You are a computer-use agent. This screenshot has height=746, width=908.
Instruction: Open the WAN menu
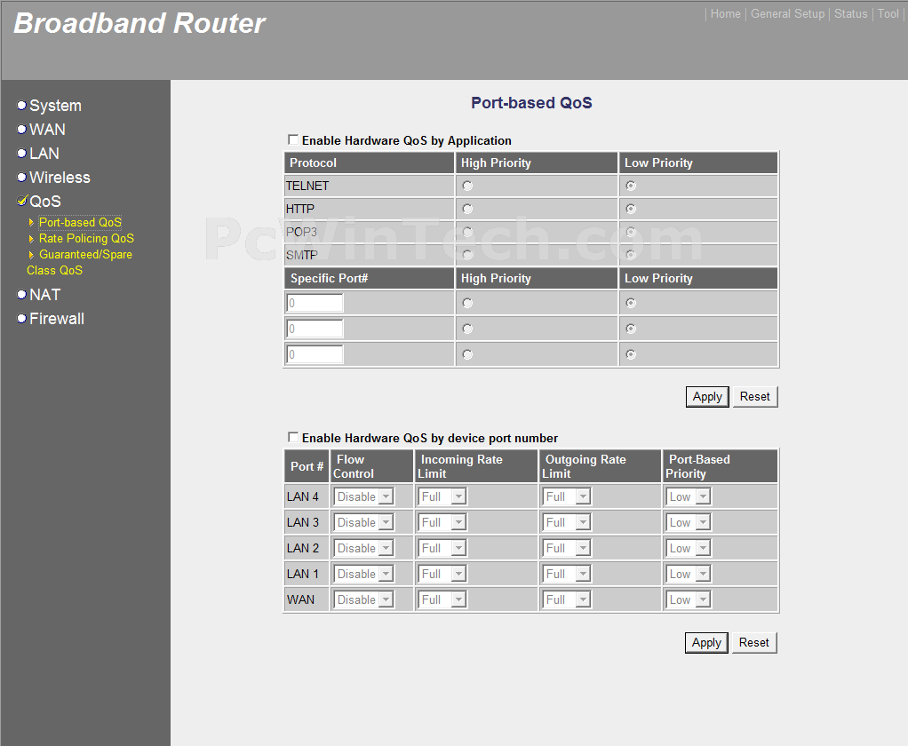(x=47, y=129)
